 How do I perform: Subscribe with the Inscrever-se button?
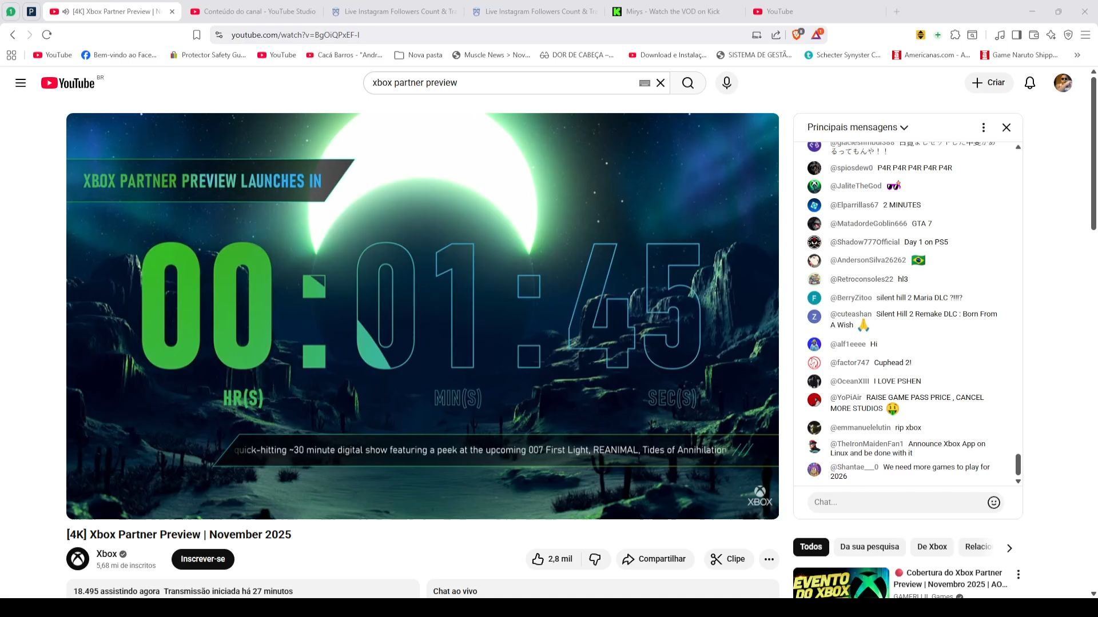click(x=202, y=559)
